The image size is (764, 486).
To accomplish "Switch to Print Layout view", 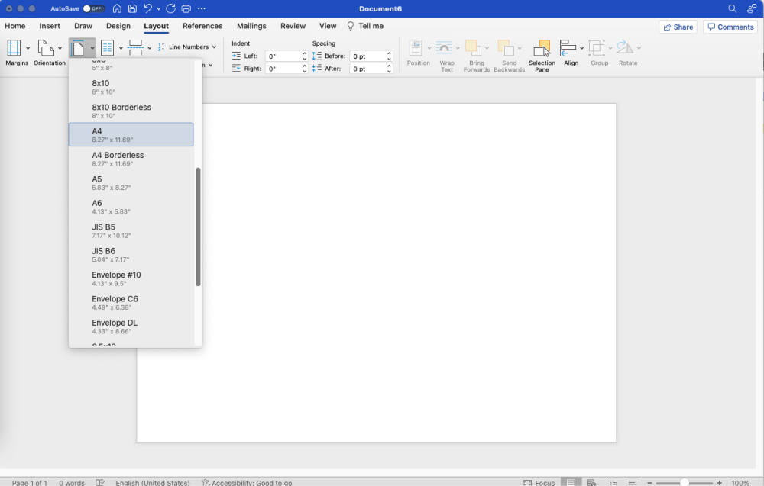I will [571, 481].
